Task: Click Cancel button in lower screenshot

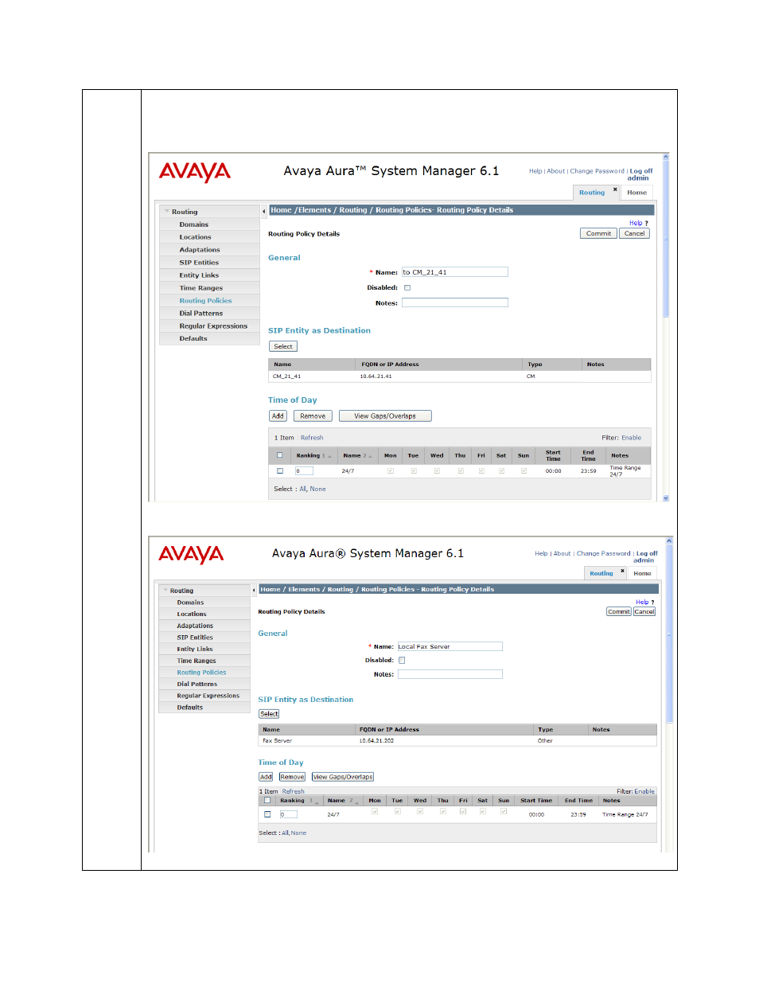Action: pos(644,612)
